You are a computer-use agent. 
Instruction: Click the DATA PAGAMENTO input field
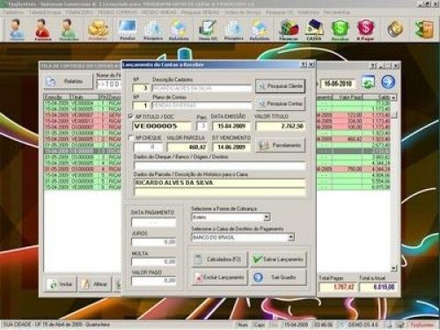point(154,223)
